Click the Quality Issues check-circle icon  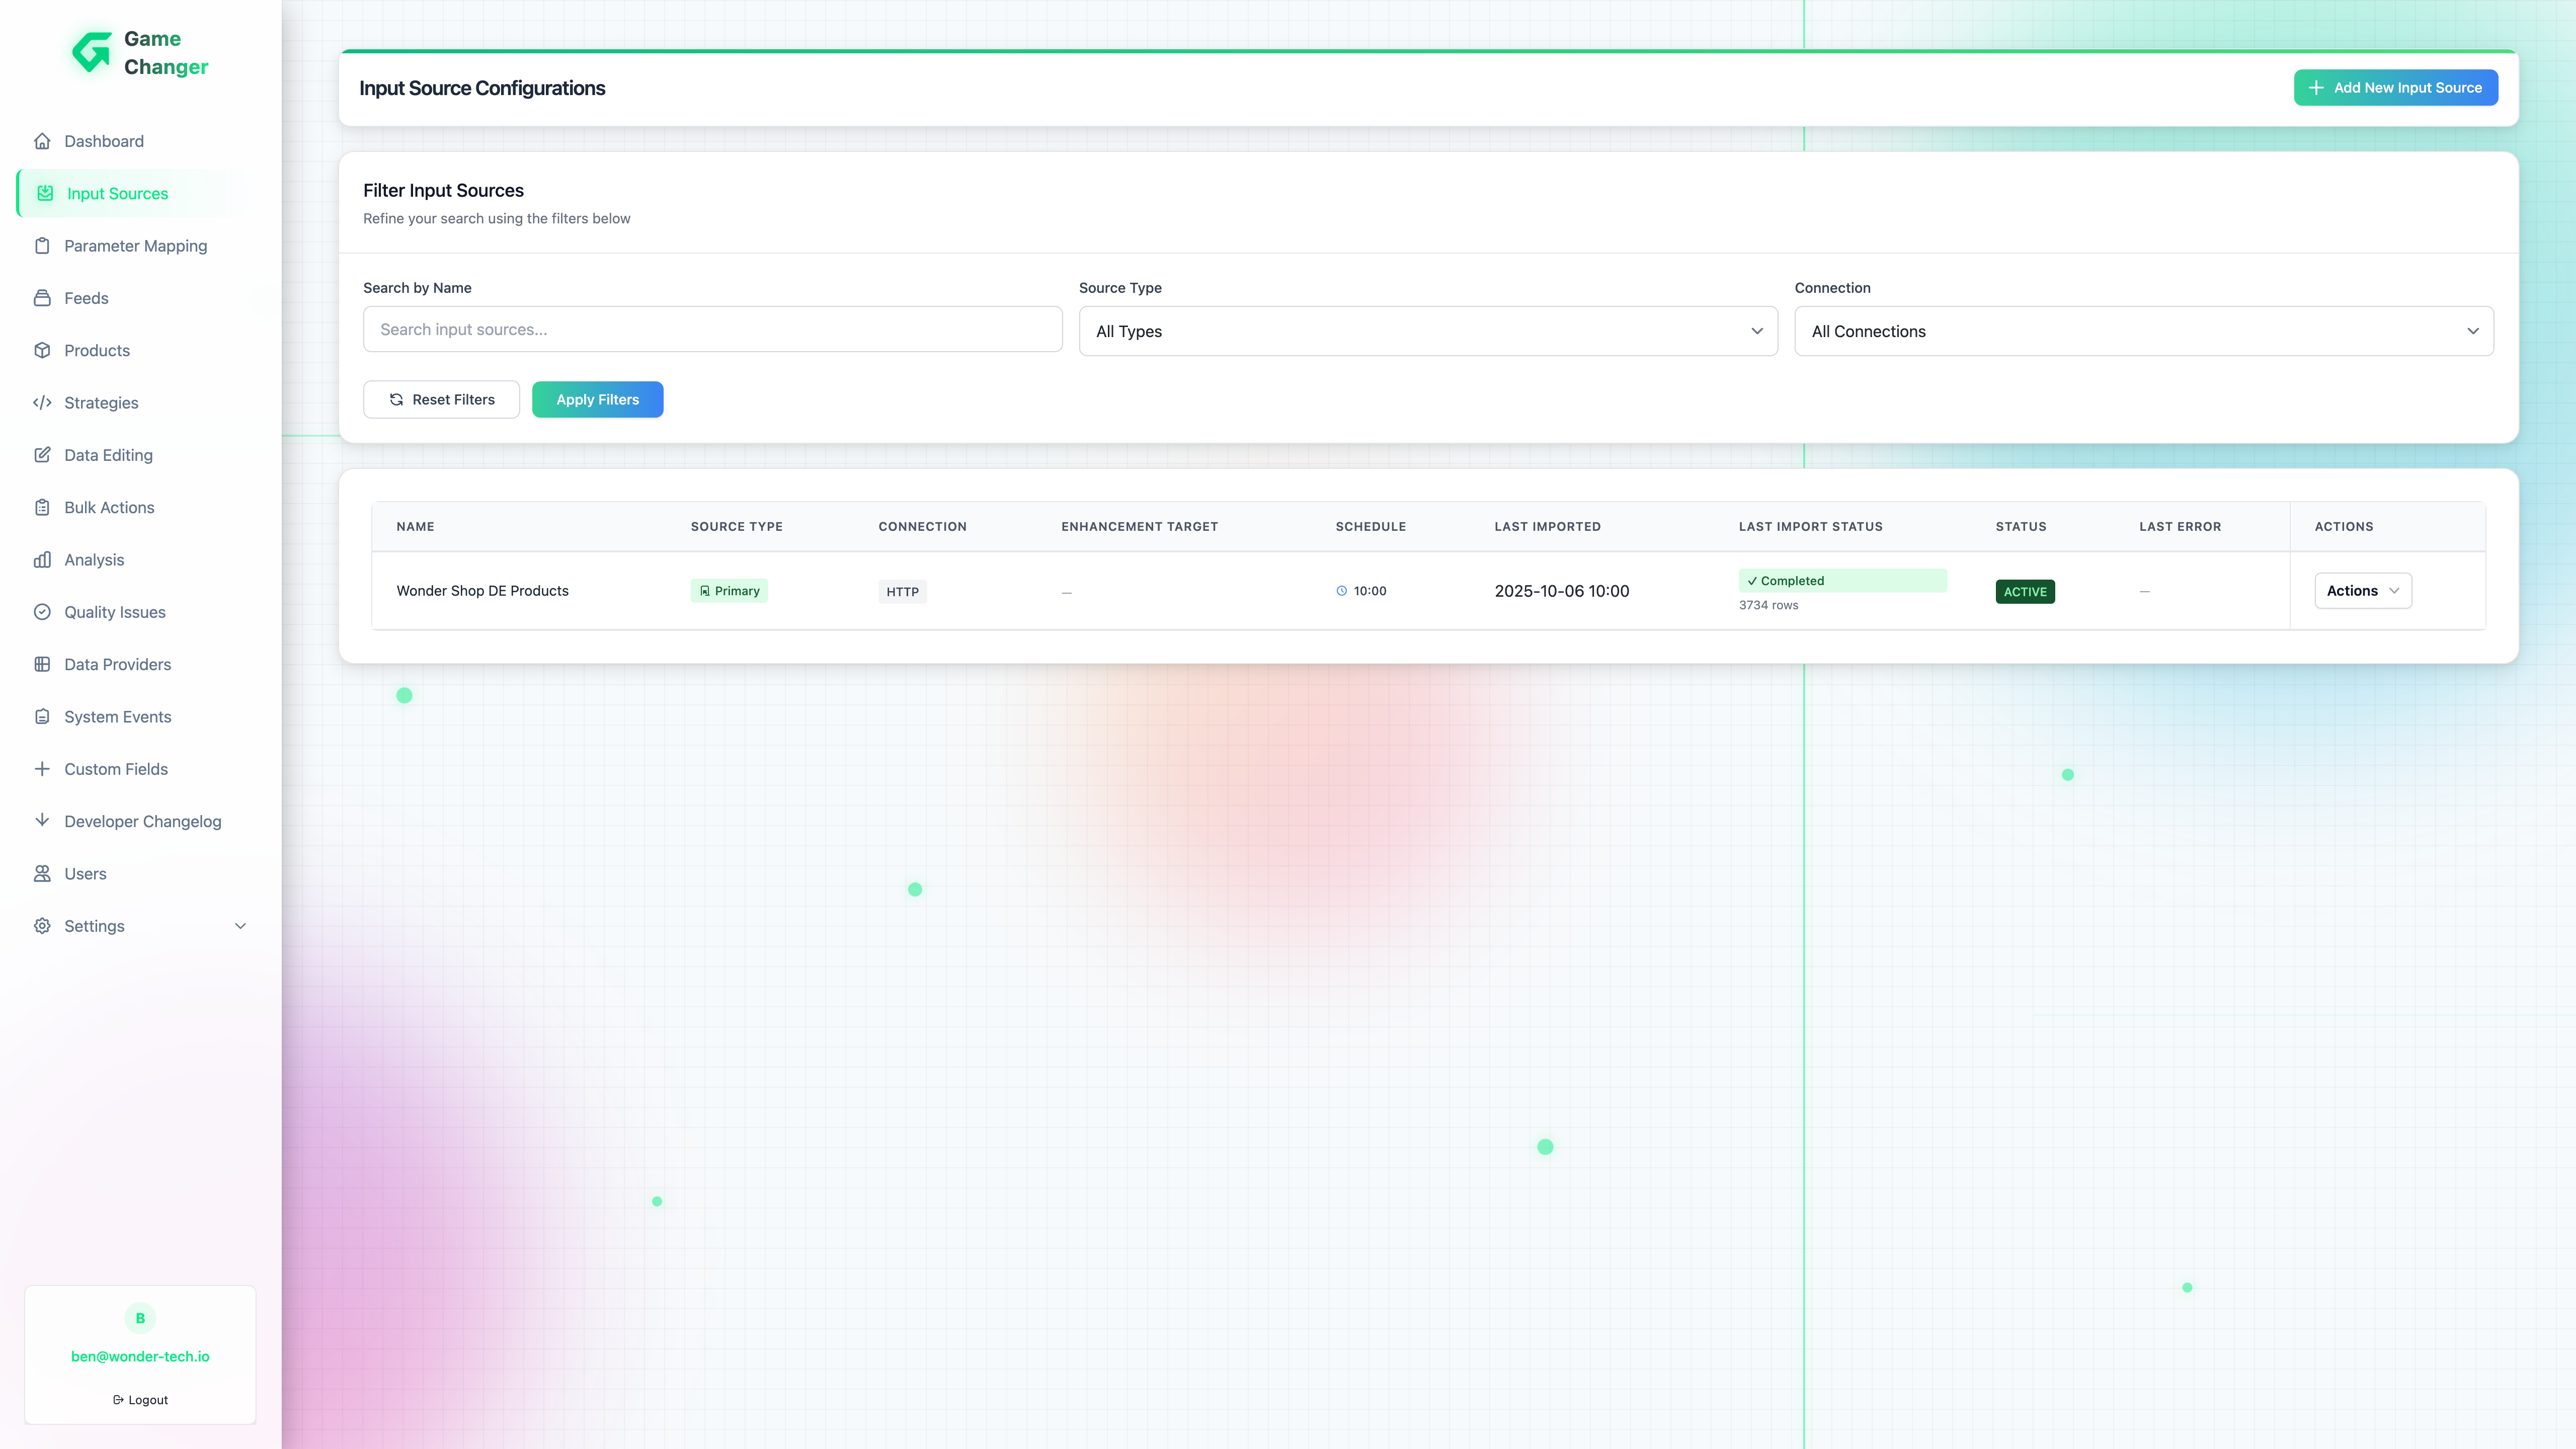coord(42,612)
